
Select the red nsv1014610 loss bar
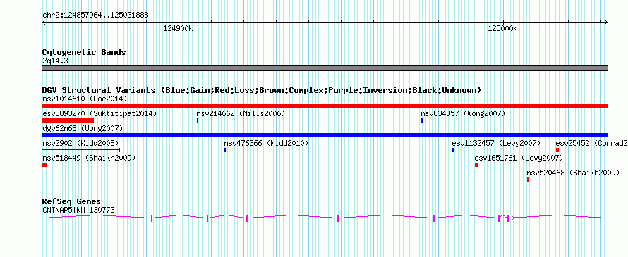[325, 106]
